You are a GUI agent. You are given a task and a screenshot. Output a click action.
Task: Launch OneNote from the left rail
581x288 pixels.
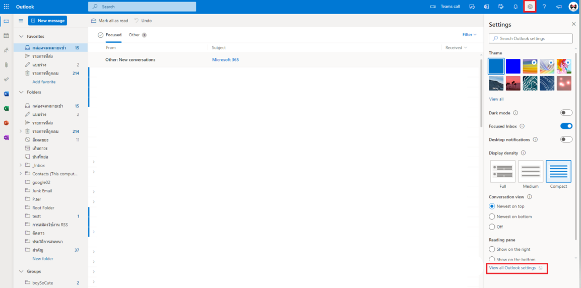pos(7,137)
